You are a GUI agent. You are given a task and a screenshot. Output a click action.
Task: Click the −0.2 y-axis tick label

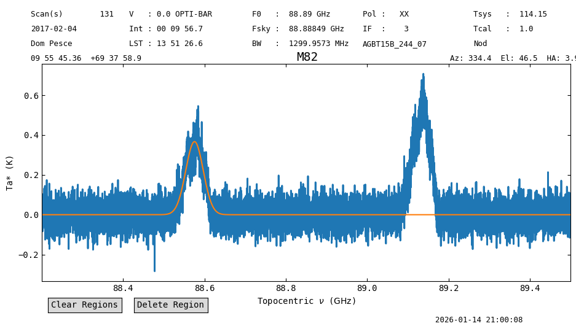pos(29,255)
